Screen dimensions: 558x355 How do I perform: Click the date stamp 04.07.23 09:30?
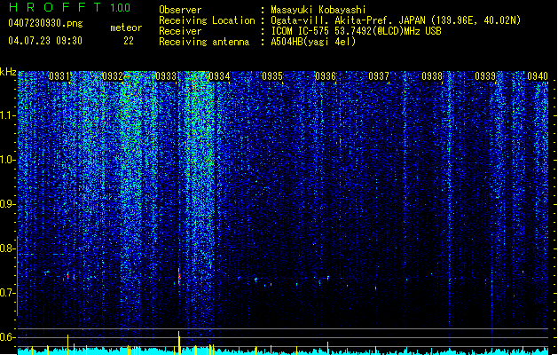(x=45, y=41)
